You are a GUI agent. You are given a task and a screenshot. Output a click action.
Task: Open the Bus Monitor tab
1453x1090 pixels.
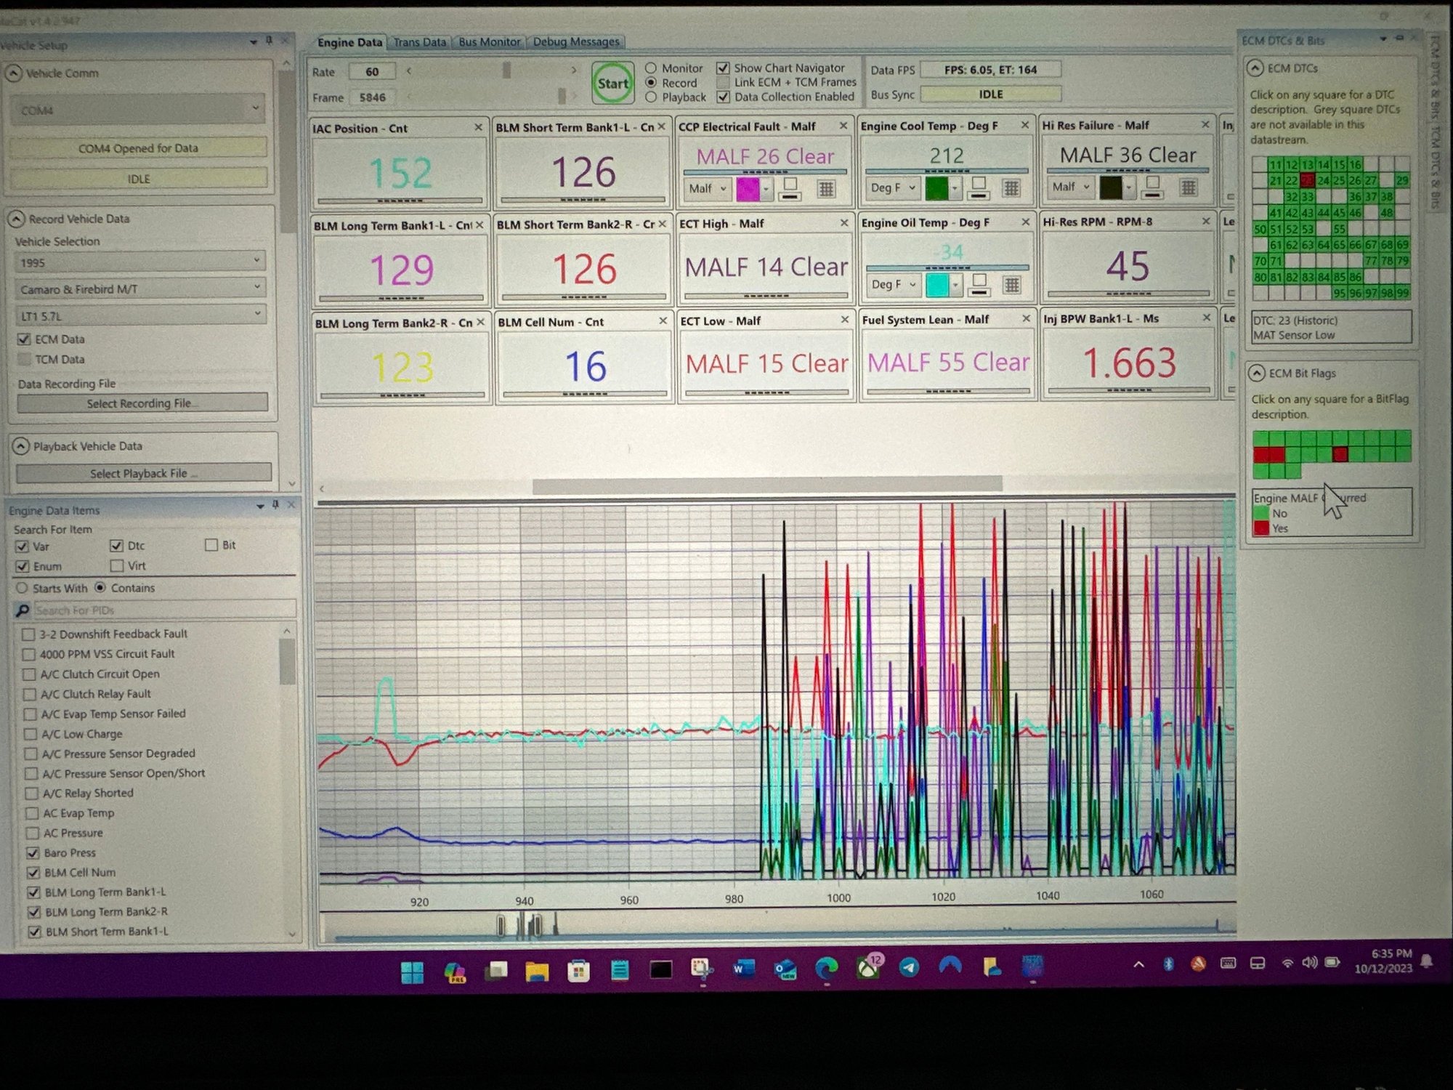click(x=489, y=42)
